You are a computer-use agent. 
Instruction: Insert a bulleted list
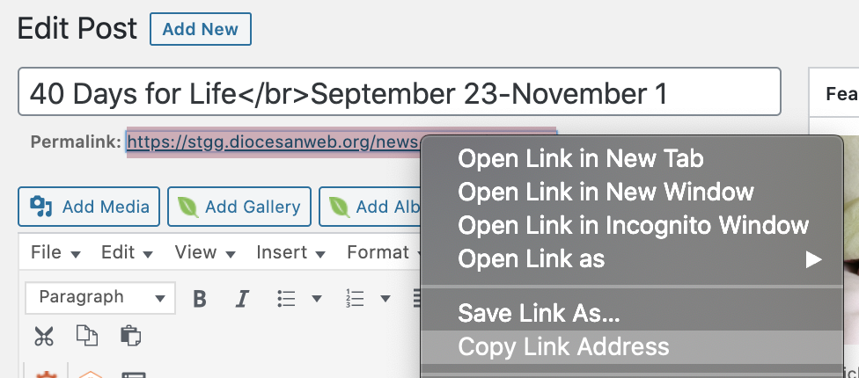click(x=286, y=298)
